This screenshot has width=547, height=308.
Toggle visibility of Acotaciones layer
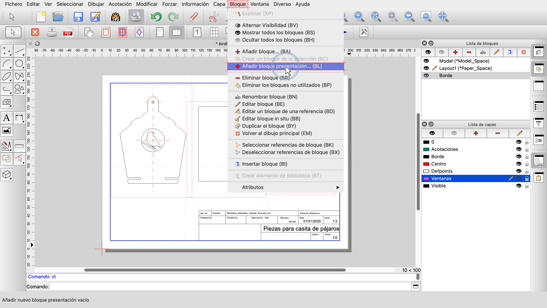[519, 149]
